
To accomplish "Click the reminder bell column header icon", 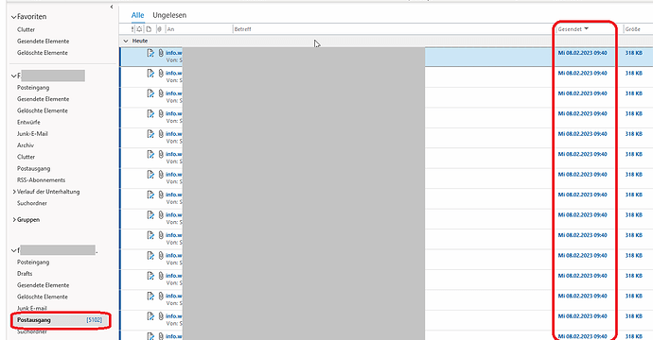I will 139,29.
